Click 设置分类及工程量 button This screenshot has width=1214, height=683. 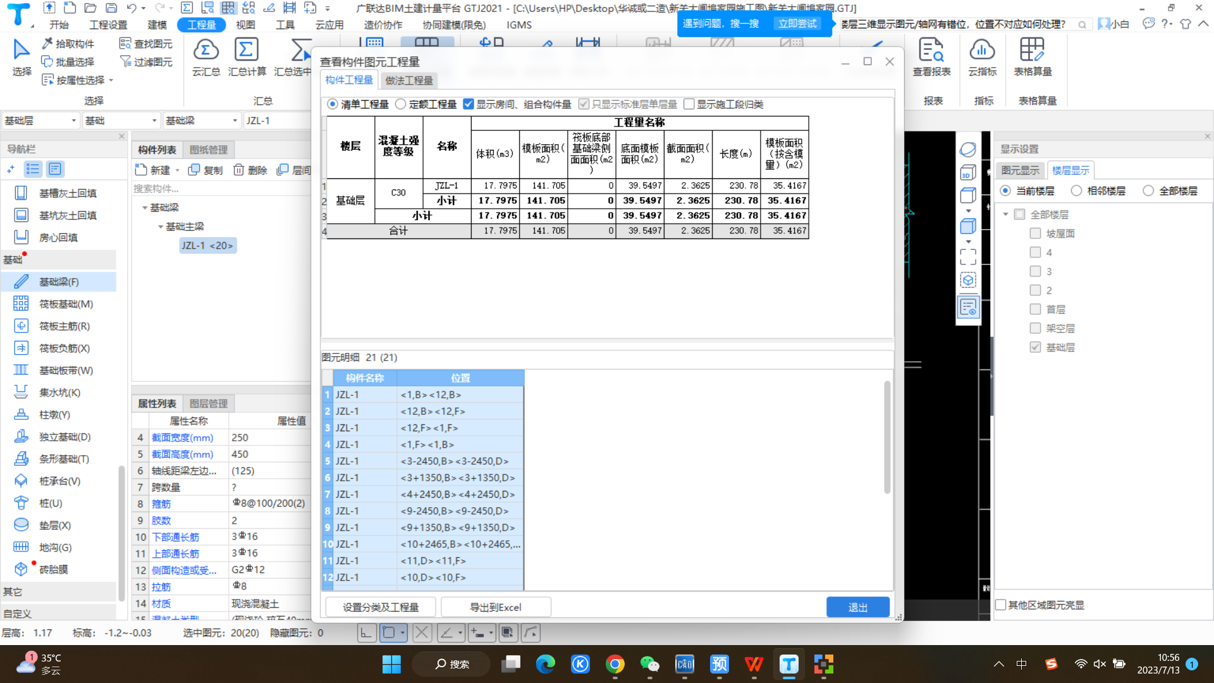[381, 607]
